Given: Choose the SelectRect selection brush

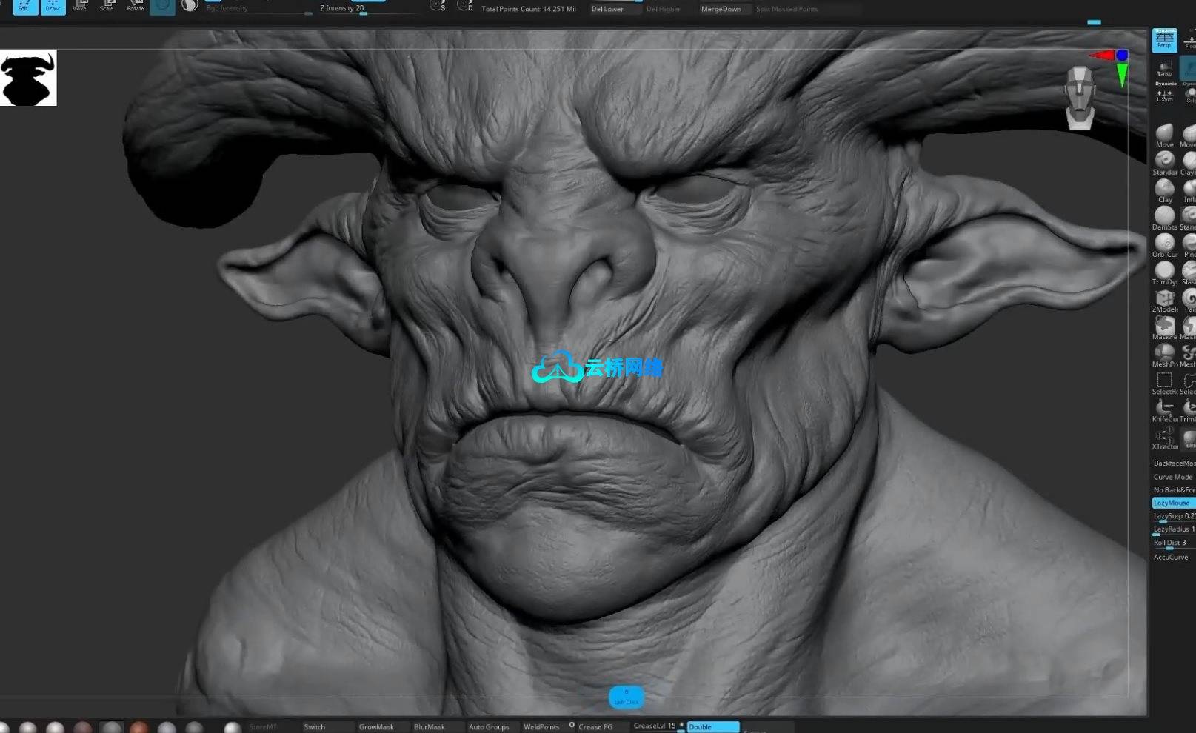Looking at the screenshot, I should [x=1164, y=381].
